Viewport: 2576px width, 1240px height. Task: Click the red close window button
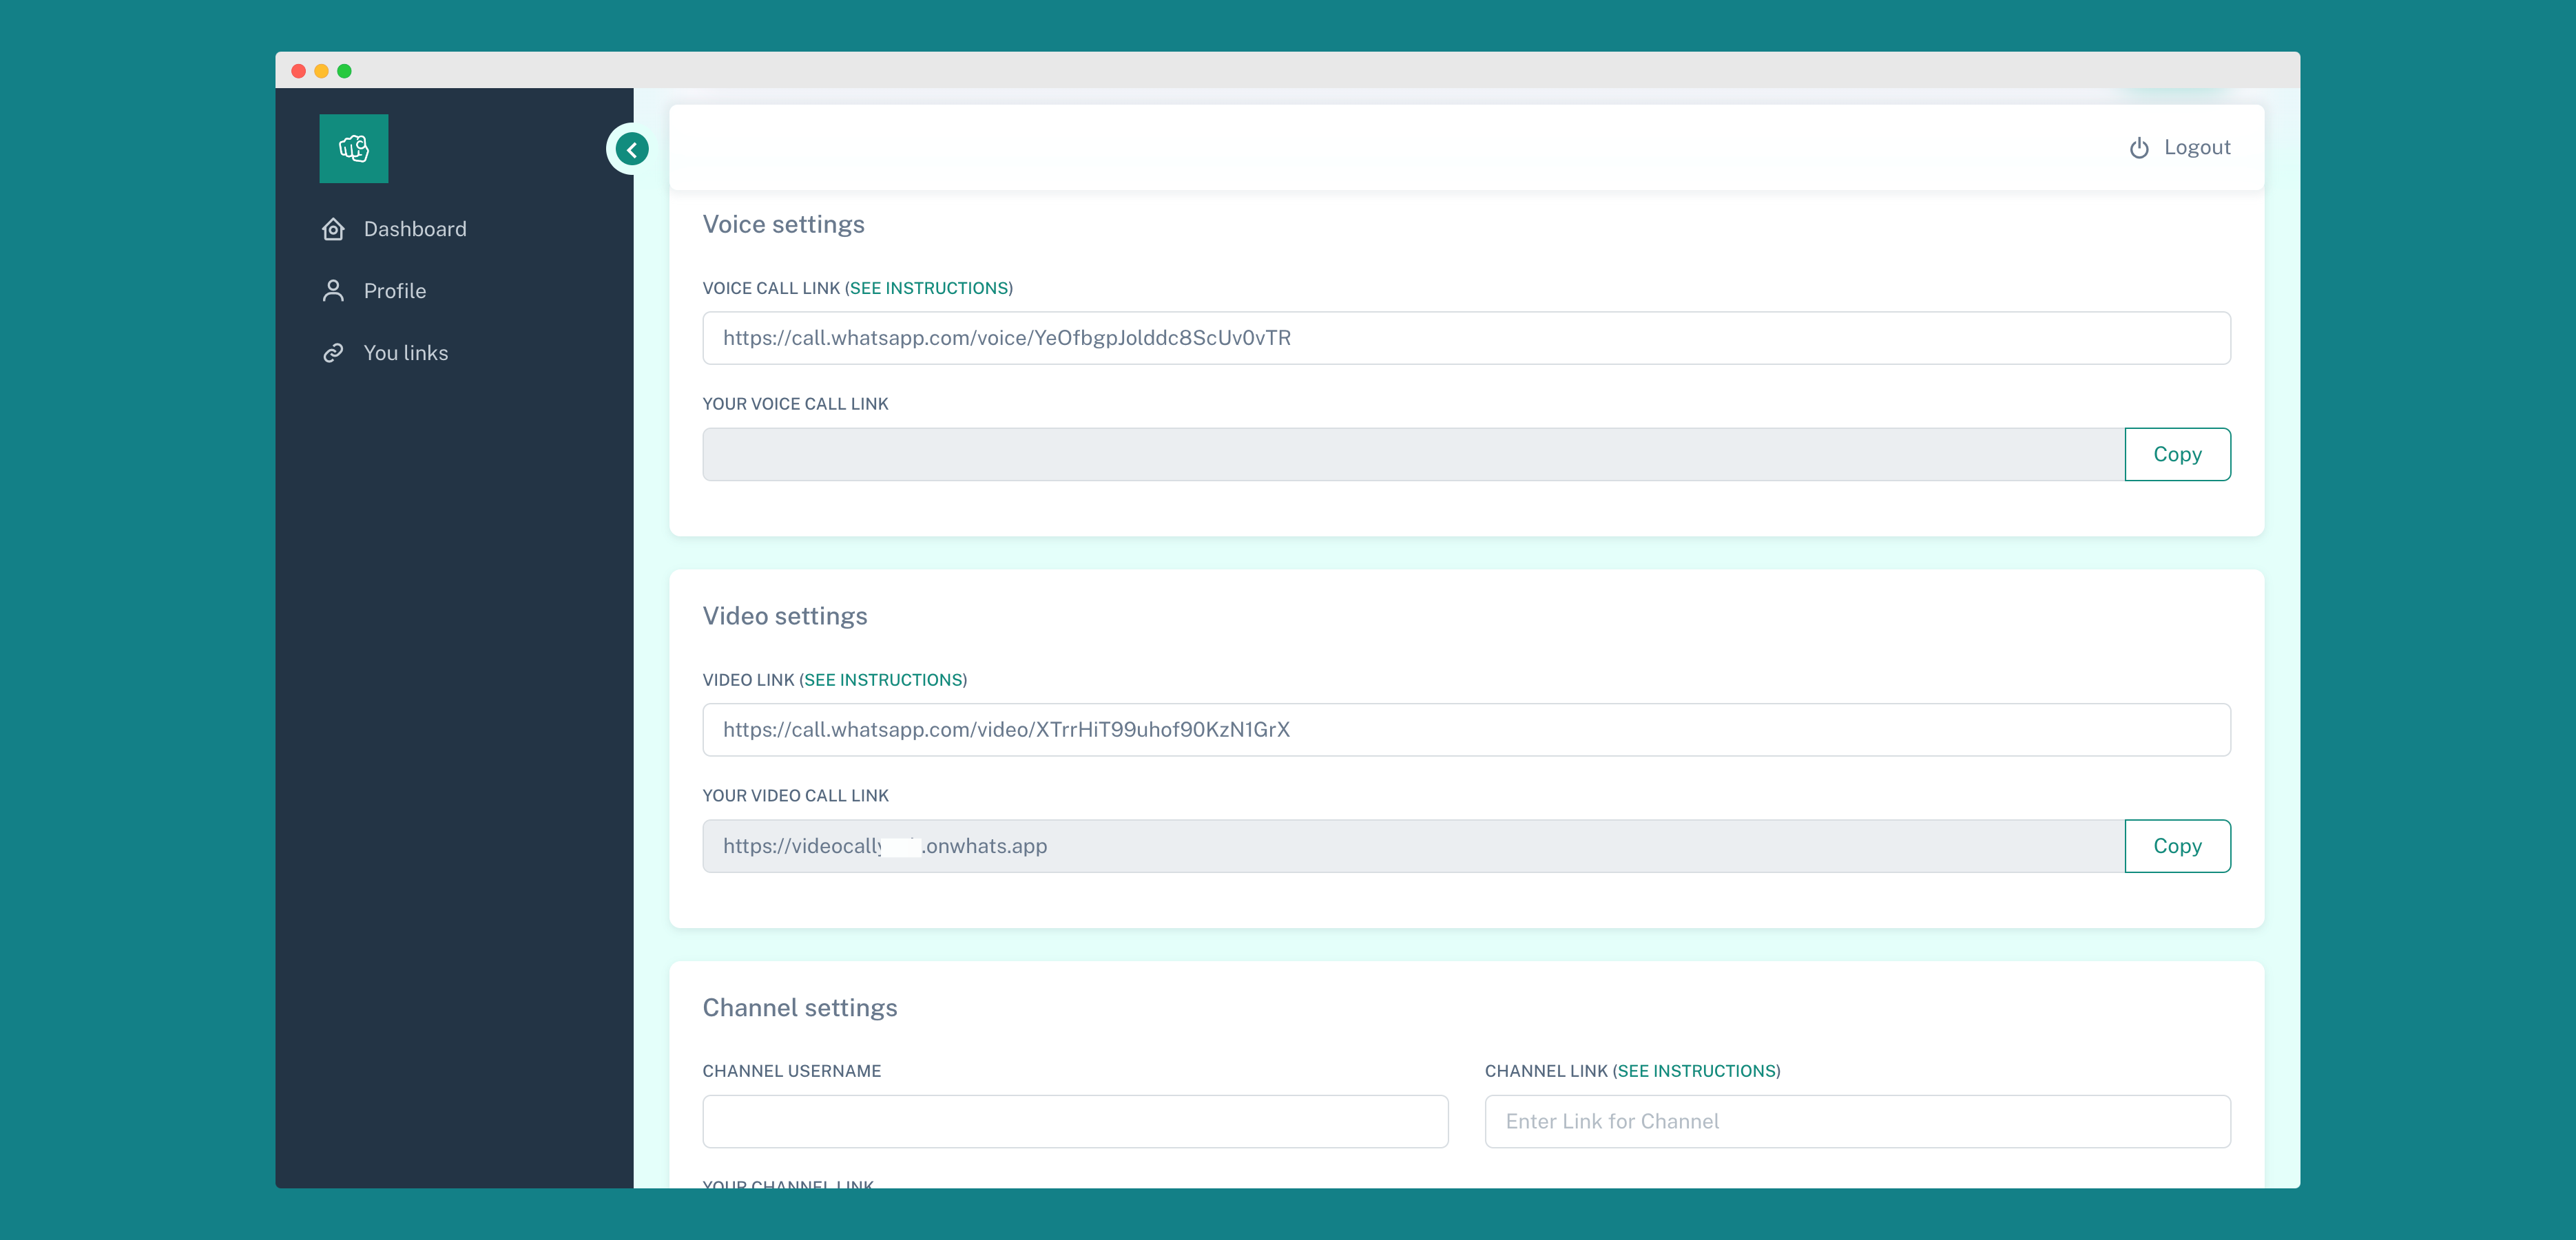[x=298, y=71]
